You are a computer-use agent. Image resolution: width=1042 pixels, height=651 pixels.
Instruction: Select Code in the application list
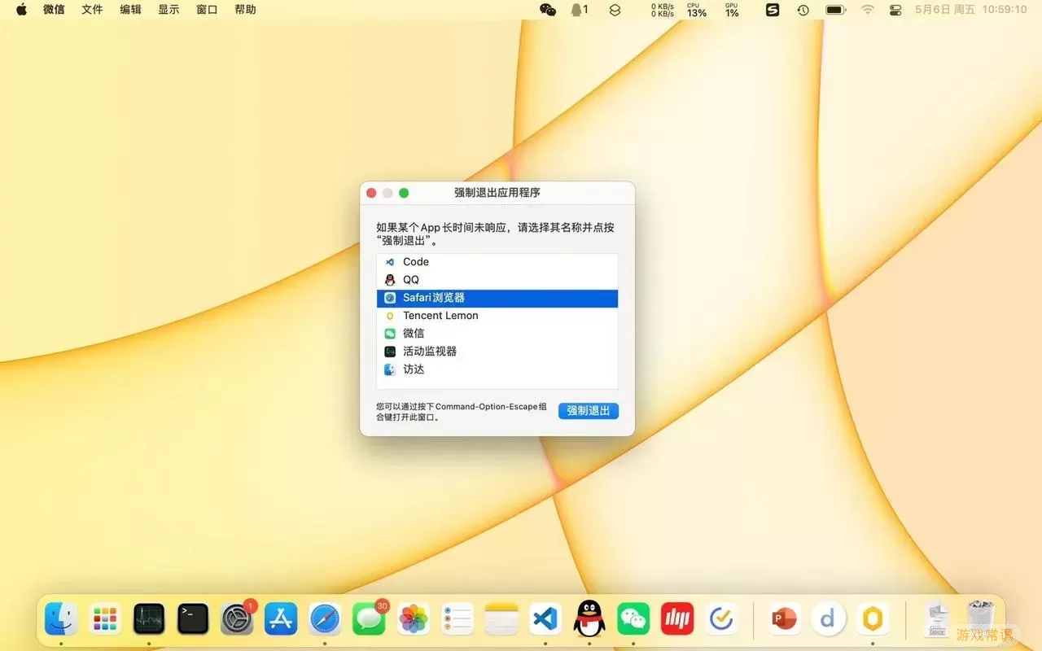(x=497, y=262)
